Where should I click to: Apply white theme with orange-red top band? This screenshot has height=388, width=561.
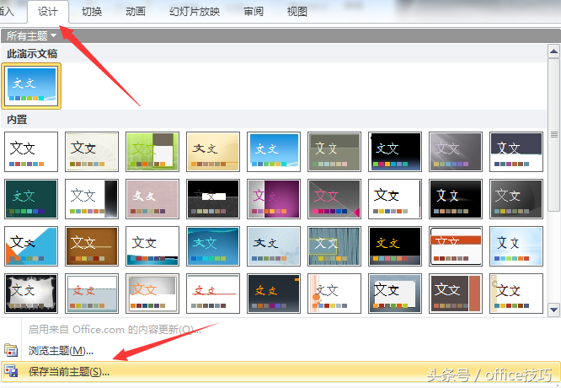[456, 246]
